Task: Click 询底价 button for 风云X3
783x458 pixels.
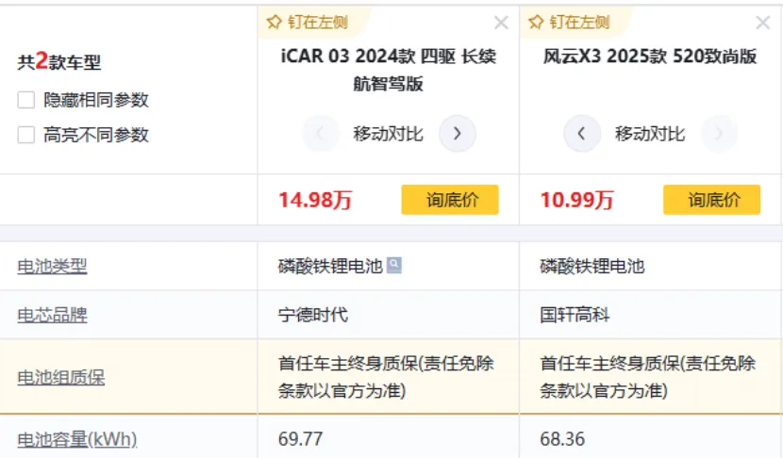Action: (711, 200)
